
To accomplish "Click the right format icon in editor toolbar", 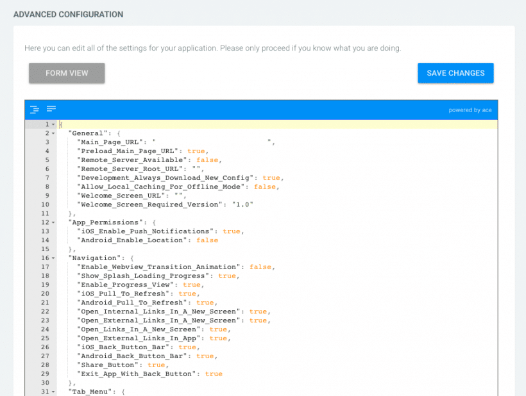I will click(51, 109).
